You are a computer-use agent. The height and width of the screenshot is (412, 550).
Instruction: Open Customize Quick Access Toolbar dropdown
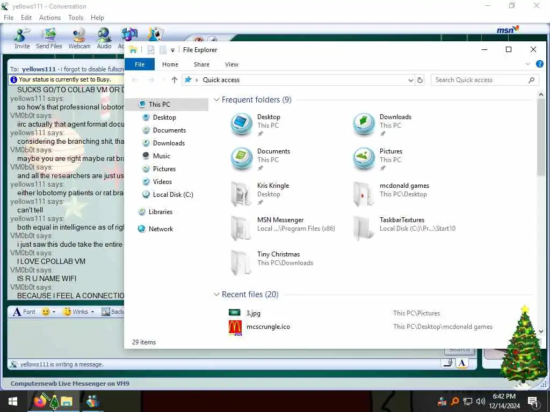pyautogui.click(x=172, y=50)
